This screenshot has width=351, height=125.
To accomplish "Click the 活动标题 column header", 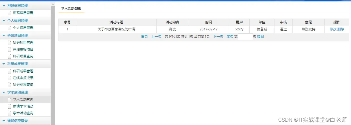I will click(116, 22).
